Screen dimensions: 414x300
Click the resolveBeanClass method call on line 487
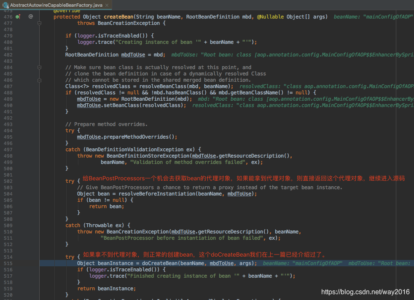pos(163,86)
